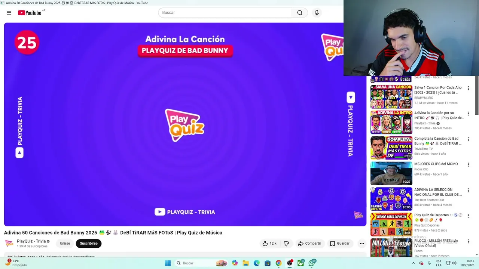Open 'Adivina la Canción por su INTRO' thumbnail
Screen dimensions: 479x269
391,122
